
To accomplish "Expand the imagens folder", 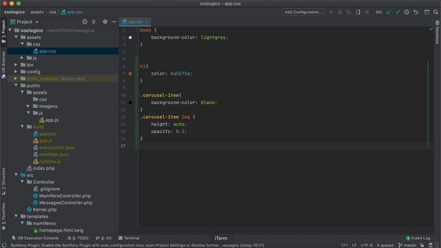I will pos(28,106).
